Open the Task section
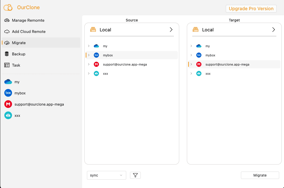Screen dimensions: 284x188 (41, 65)
